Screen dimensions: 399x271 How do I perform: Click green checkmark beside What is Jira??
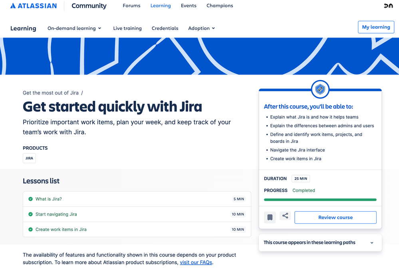coord(30,199)
